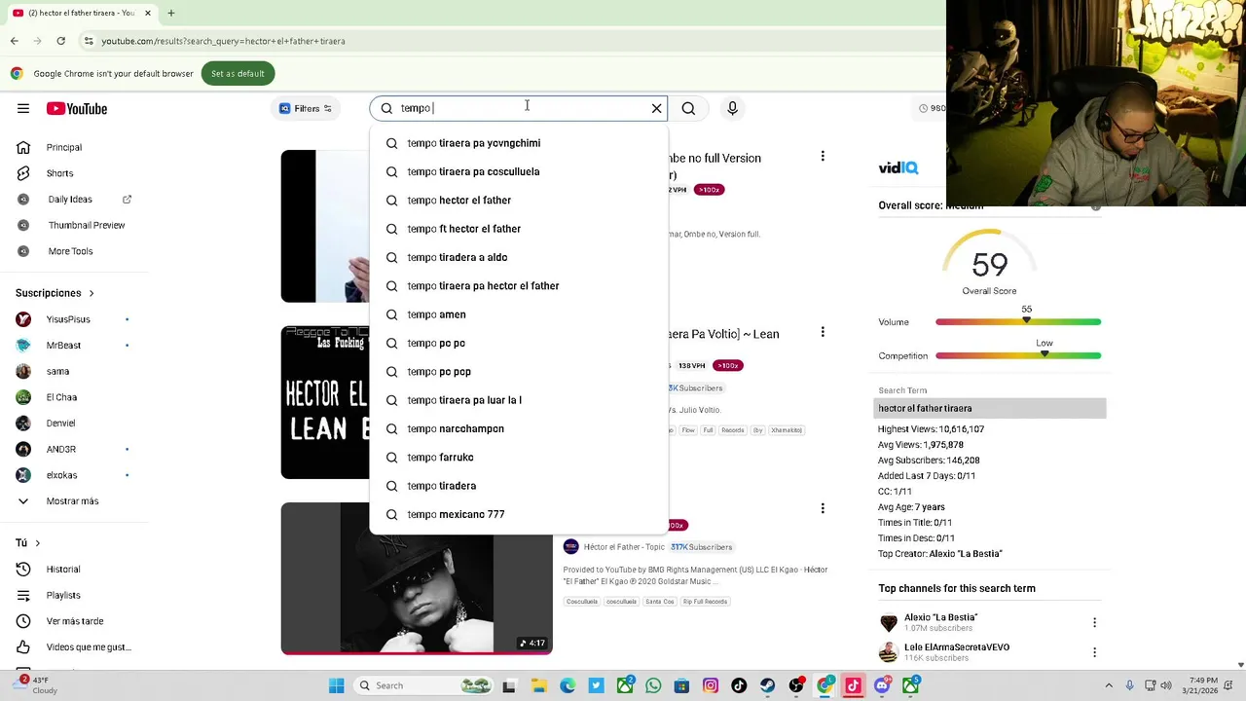Open Alexio La Bestia top channel
The width and height of the screenshot is (1246, 701).
(x=940, y=617)
